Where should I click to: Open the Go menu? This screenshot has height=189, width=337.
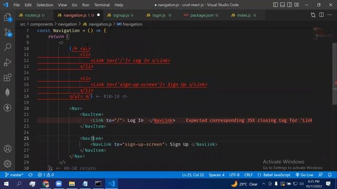coord(74,5)
